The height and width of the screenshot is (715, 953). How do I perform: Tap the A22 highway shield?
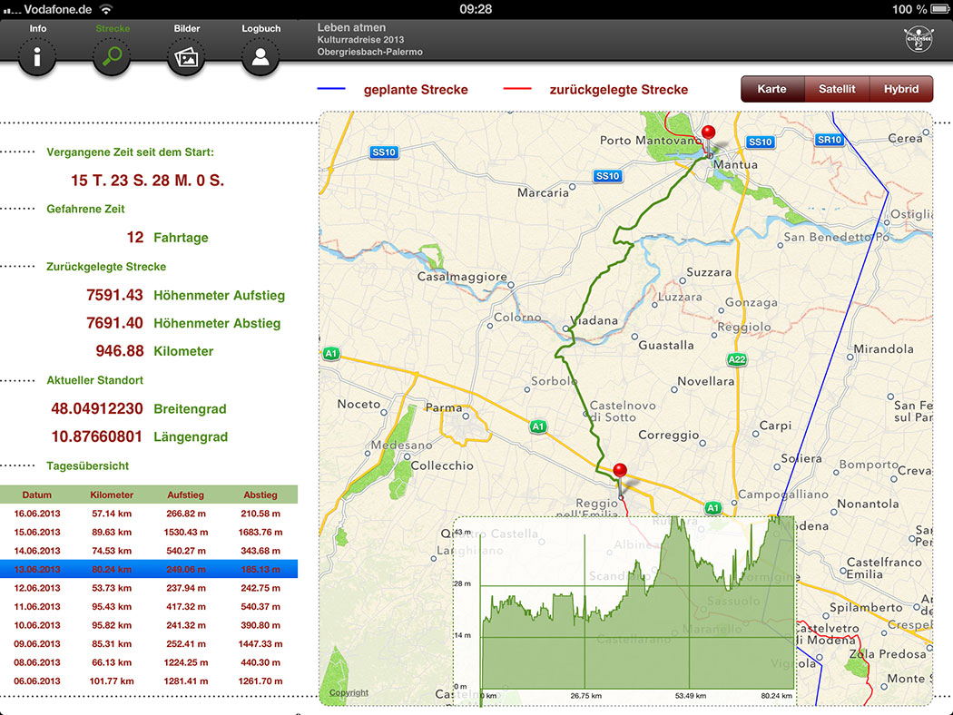(x=737, y=359)
